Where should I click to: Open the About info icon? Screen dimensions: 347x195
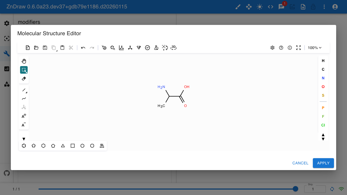(x=290, y=48)
